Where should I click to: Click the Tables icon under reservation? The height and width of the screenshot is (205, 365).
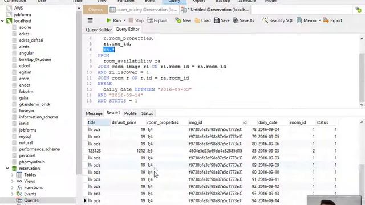(19, 175)
